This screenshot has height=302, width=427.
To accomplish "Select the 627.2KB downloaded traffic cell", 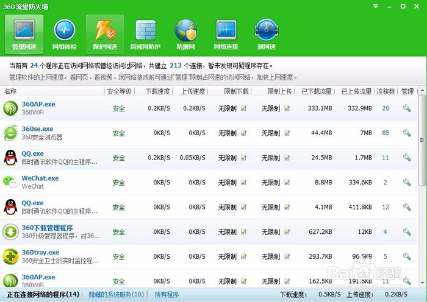I will [x=320, y=232].
